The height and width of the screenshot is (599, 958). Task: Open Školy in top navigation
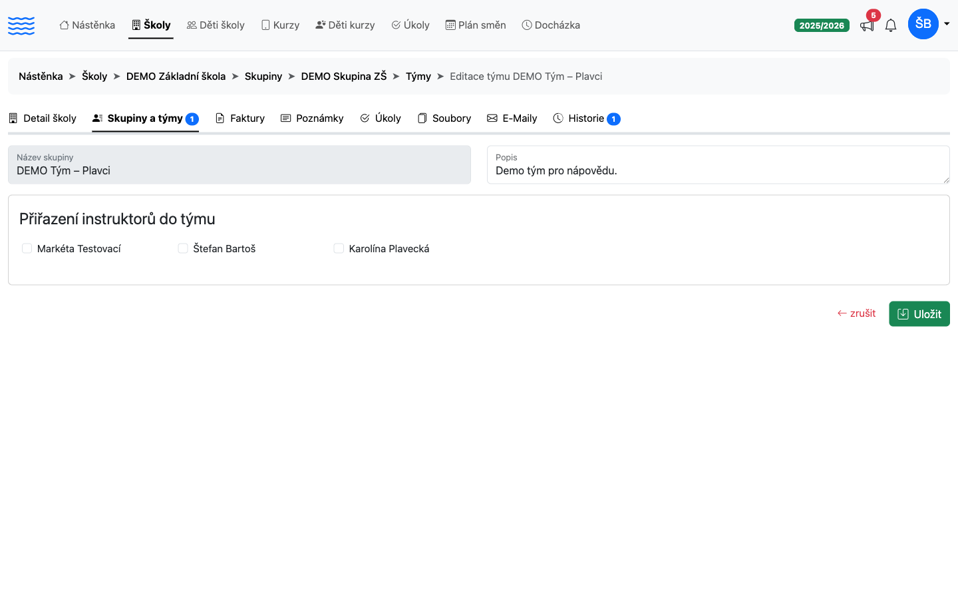151,25
